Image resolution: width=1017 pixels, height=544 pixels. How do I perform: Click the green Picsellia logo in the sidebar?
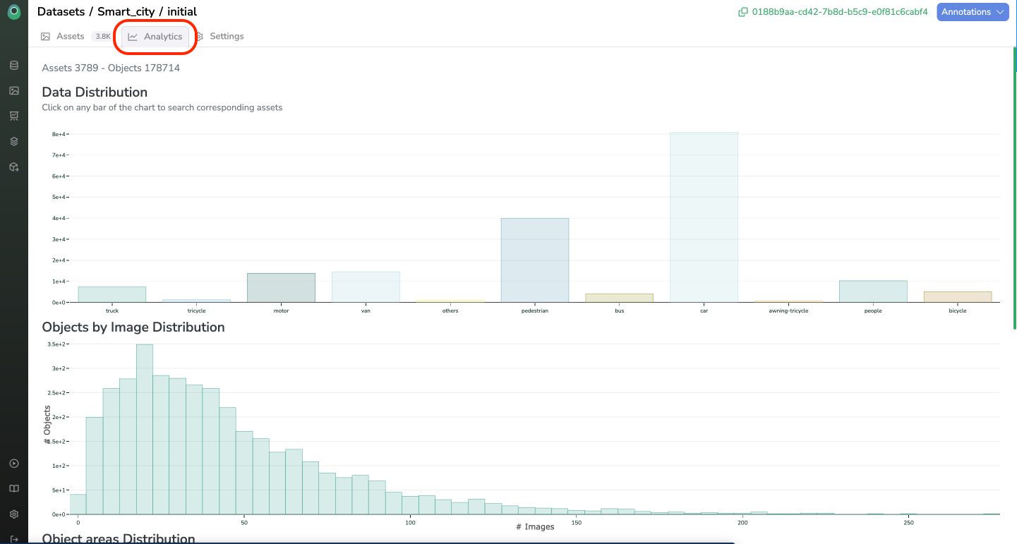(14, 13)
